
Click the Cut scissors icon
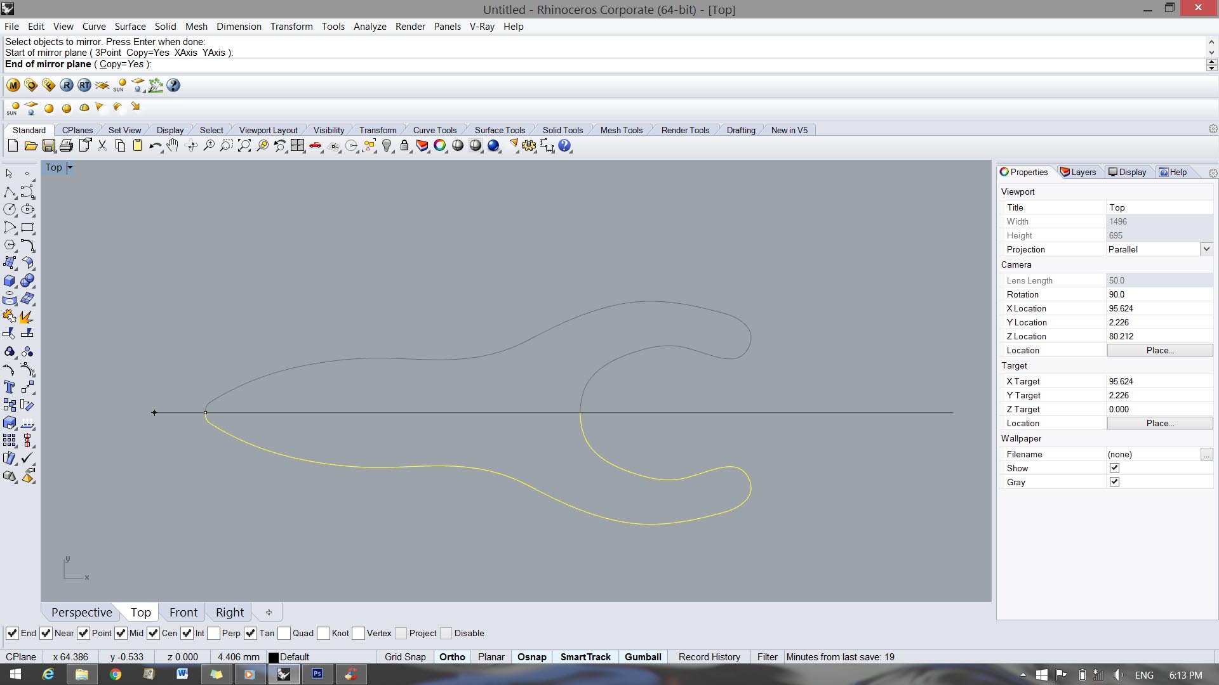click(102, 146)
